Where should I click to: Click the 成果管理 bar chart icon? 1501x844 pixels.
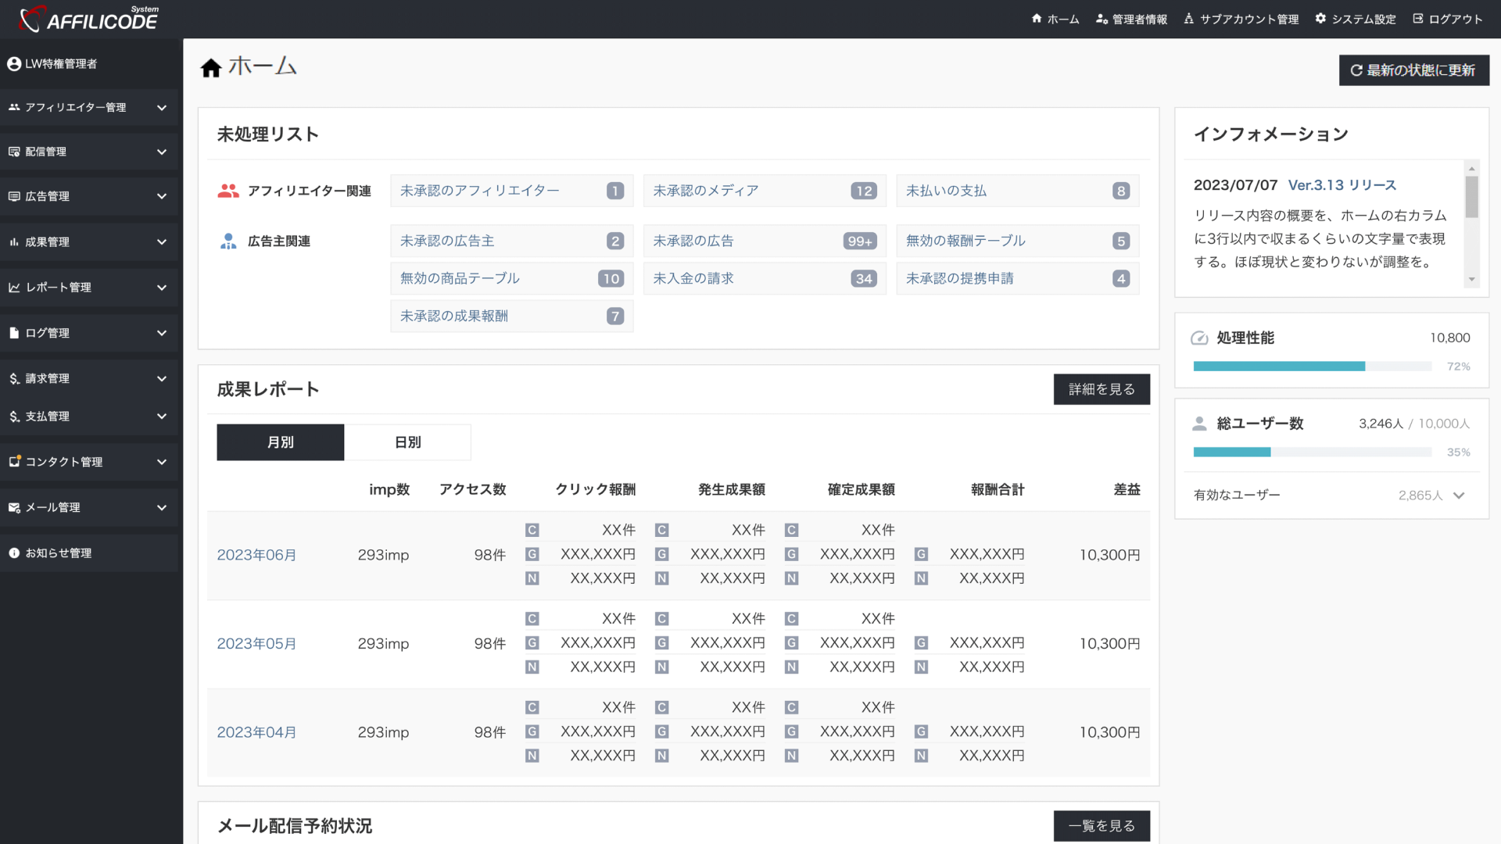(x=14, y=242)
